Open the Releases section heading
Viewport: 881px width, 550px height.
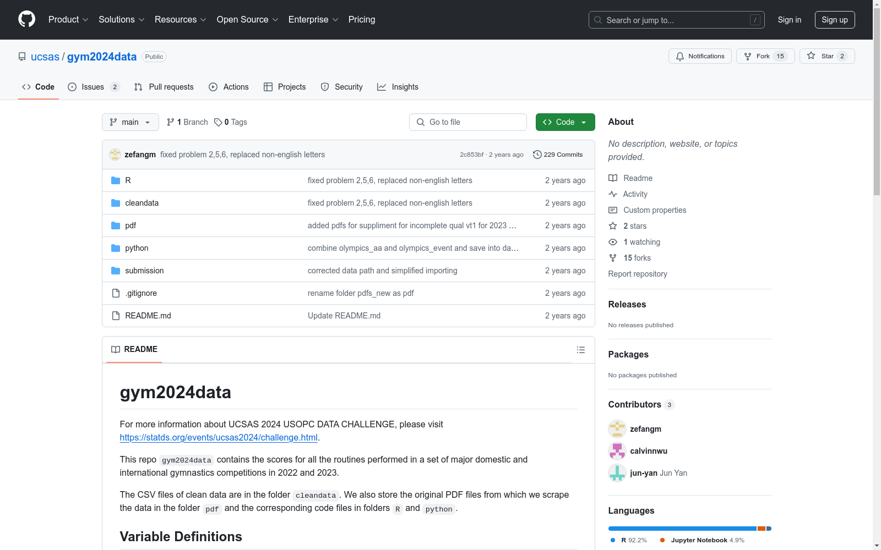(627, 305)
